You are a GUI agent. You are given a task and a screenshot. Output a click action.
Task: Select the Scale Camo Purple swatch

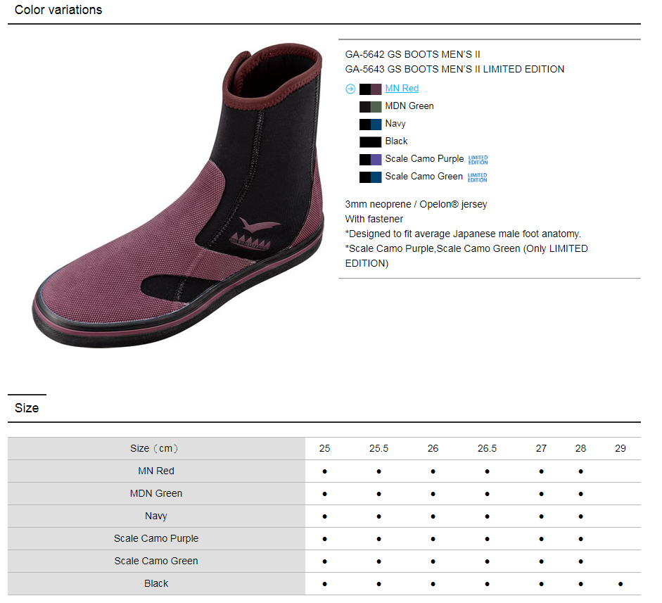[370, 160]
